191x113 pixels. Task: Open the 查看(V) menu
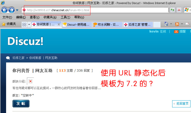coord(35,17)
